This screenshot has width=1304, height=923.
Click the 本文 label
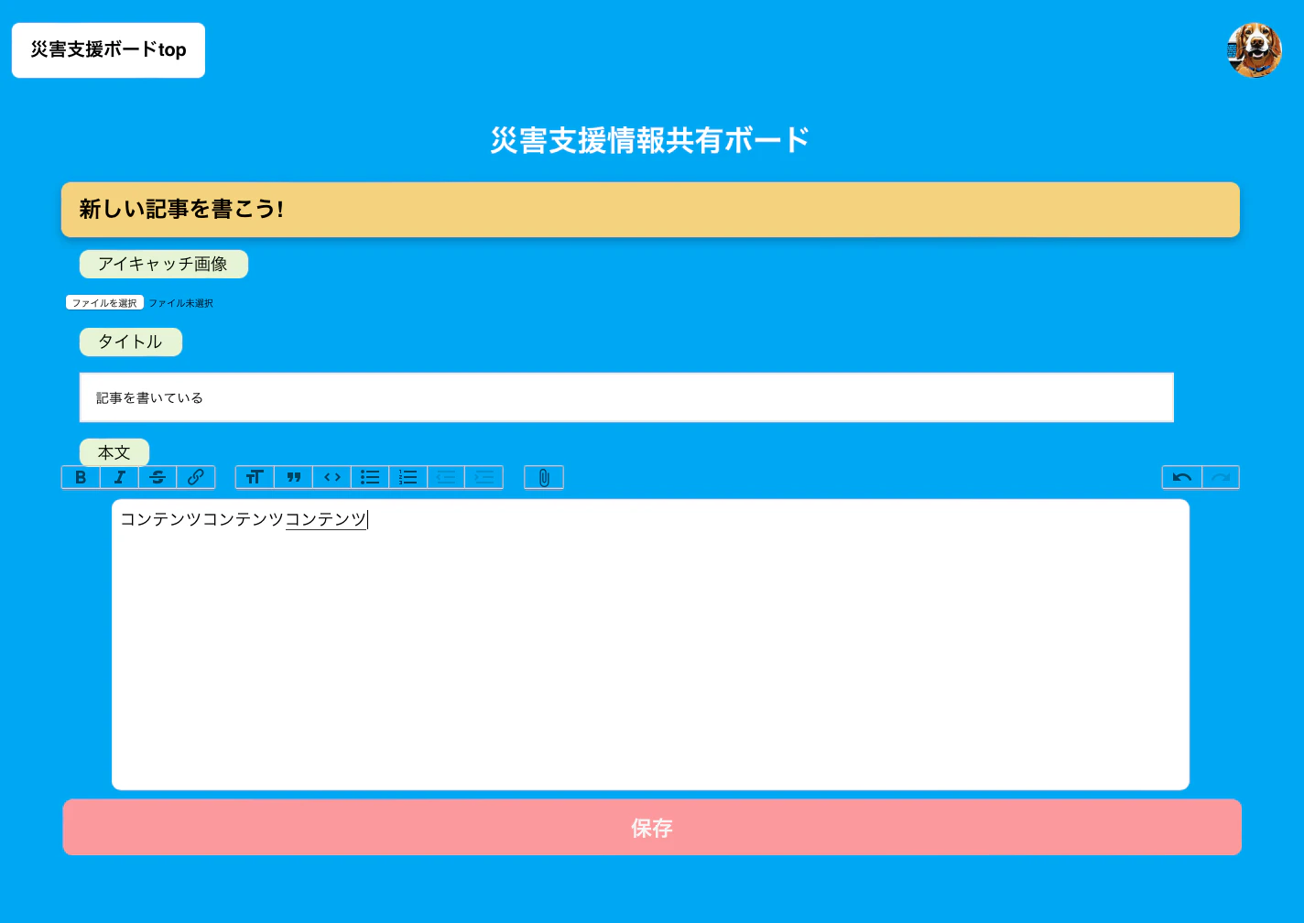pyautogui.click(x=114, y=453)
